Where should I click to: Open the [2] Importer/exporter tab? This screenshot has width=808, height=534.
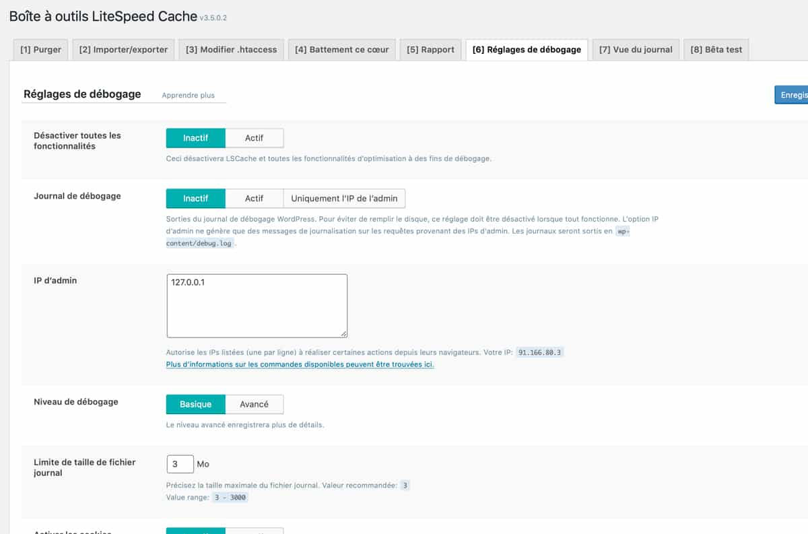tap(123, 49)
